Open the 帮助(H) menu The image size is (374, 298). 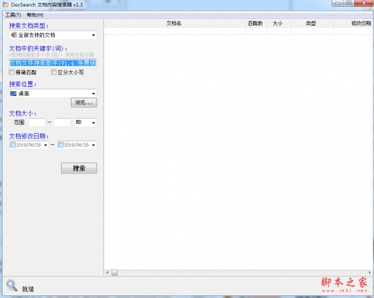point(35,15)
